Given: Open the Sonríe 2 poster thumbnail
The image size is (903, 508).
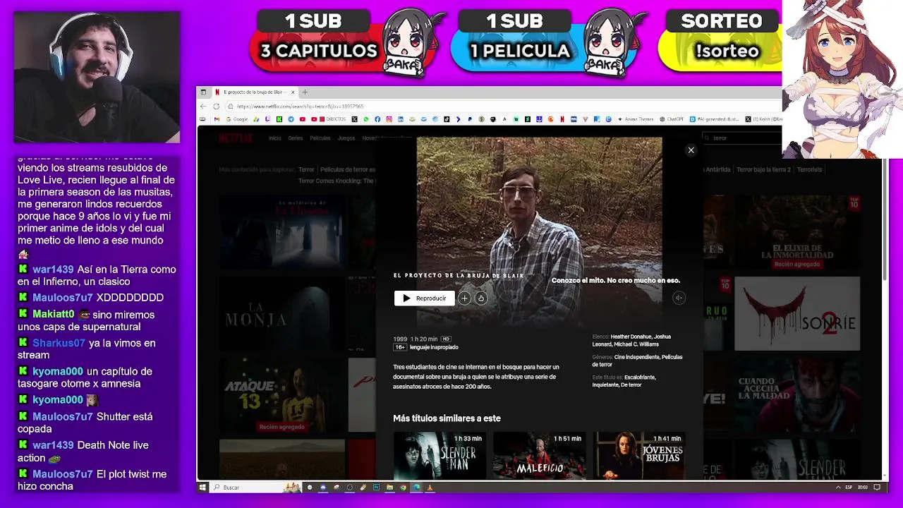Looking at the screenshot, I should [797, 314].
